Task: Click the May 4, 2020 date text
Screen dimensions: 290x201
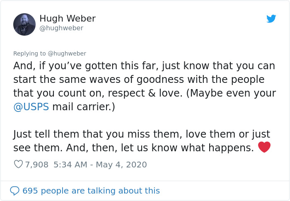Action: (121, 165)
